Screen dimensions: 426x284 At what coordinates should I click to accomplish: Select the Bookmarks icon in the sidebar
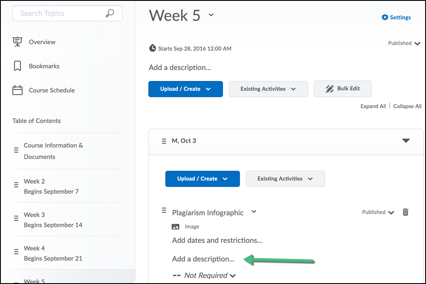coord(17,66)
